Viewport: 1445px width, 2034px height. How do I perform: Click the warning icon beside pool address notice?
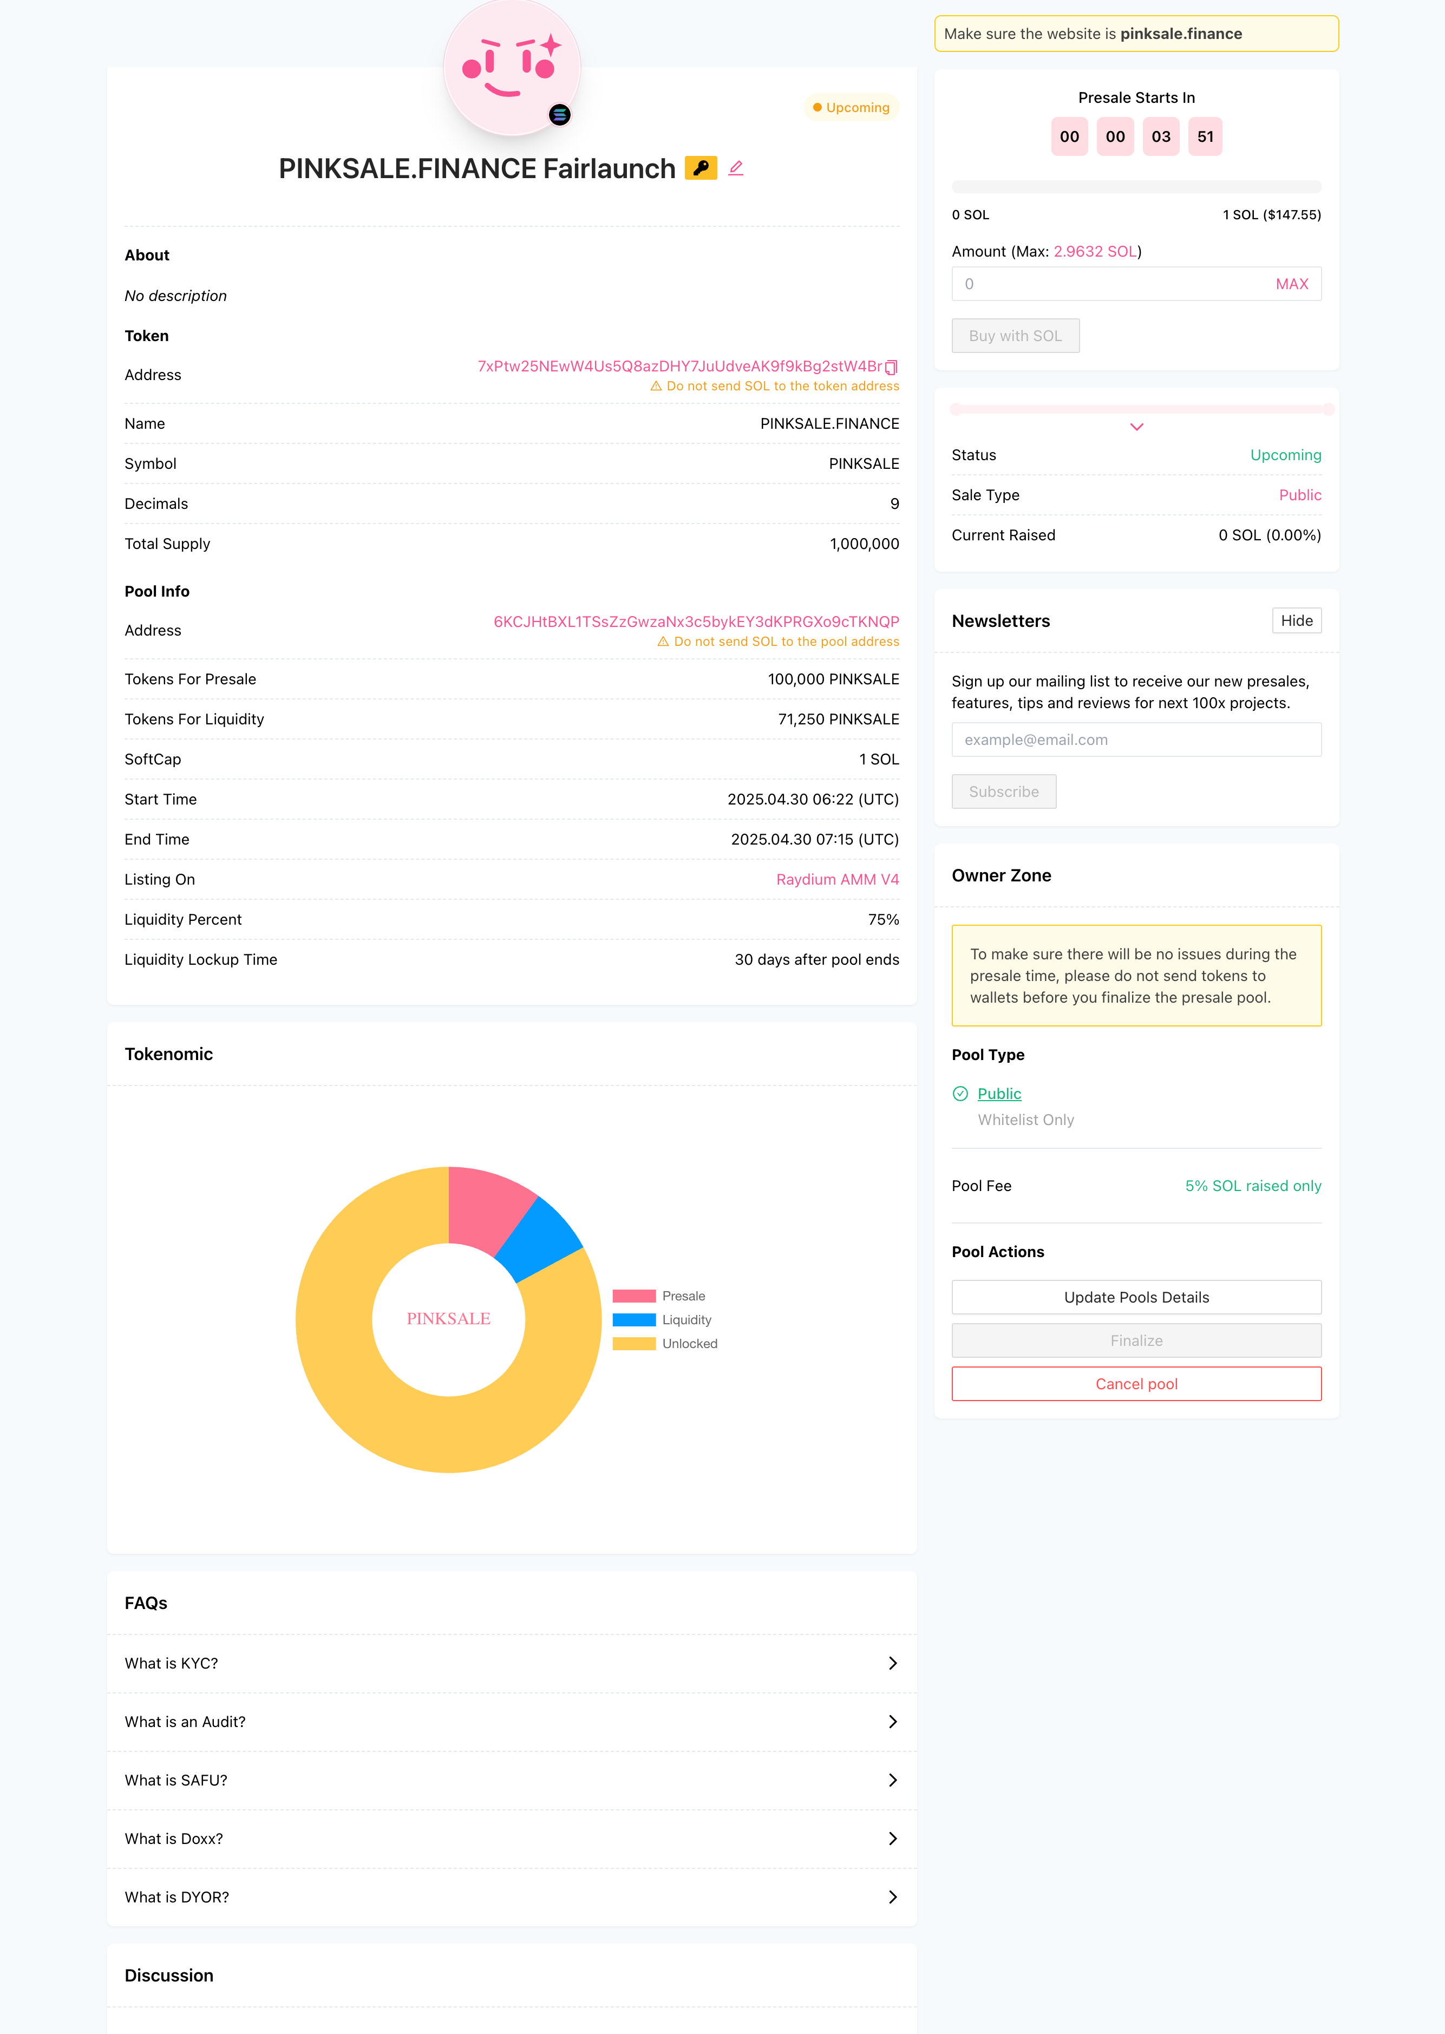[663, 642]
